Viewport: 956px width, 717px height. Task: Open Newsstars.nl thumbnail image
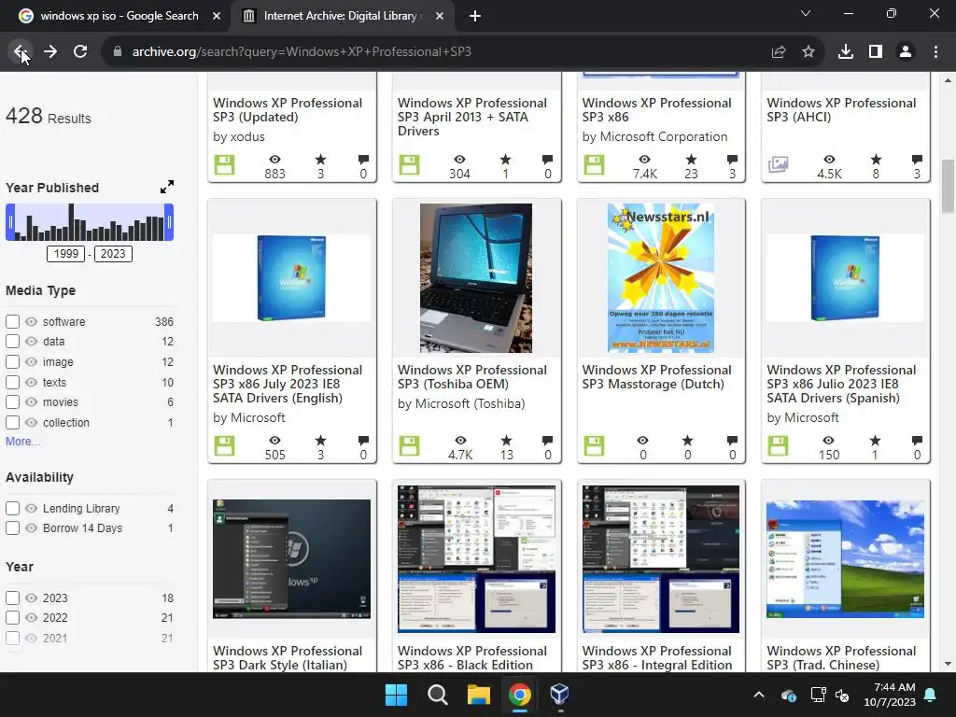tap(661, 278)
